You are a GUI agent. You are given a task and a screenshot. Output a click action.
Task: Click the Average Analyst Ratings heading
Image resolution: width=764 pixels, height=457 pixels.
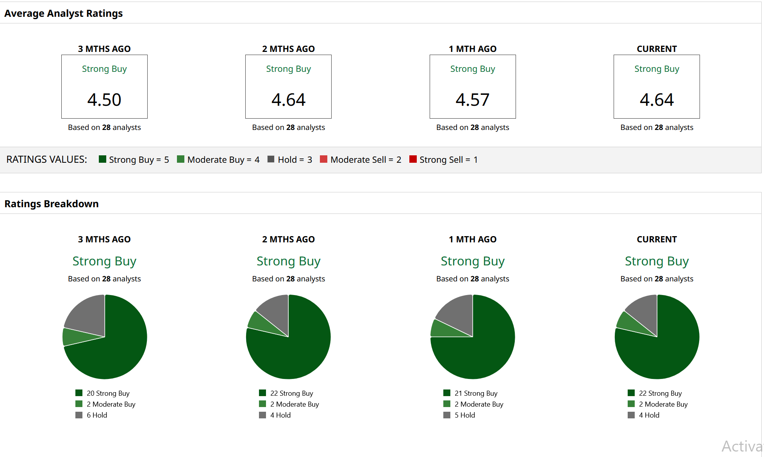[63, 13]
